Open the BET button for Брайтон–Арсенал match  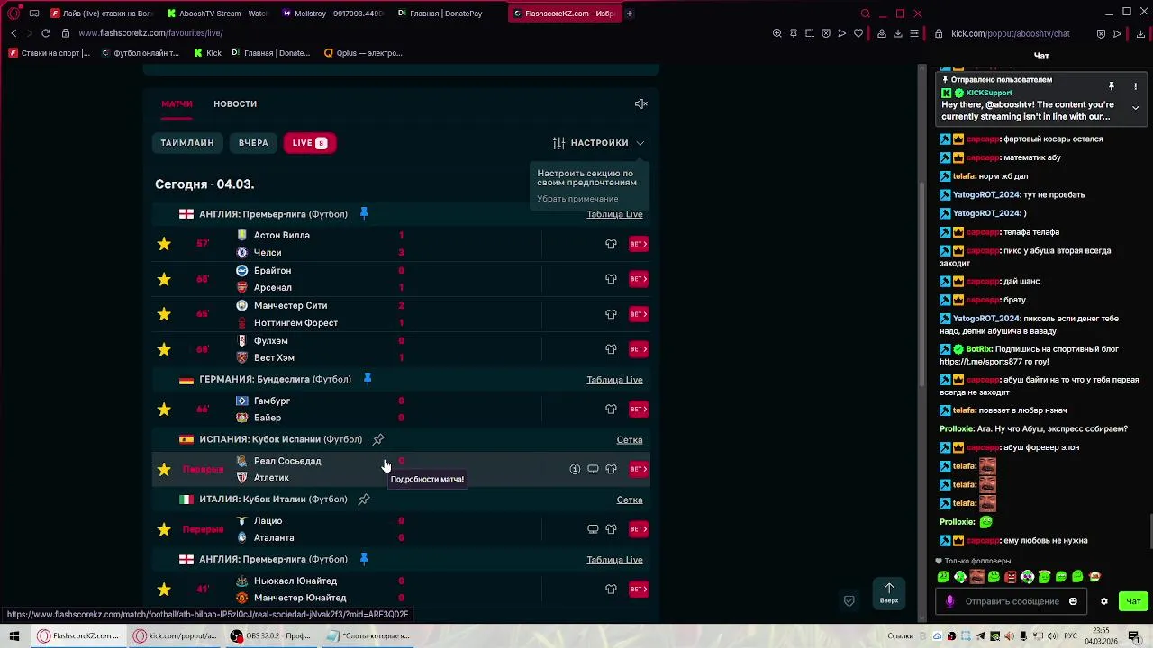coord(639,279)
